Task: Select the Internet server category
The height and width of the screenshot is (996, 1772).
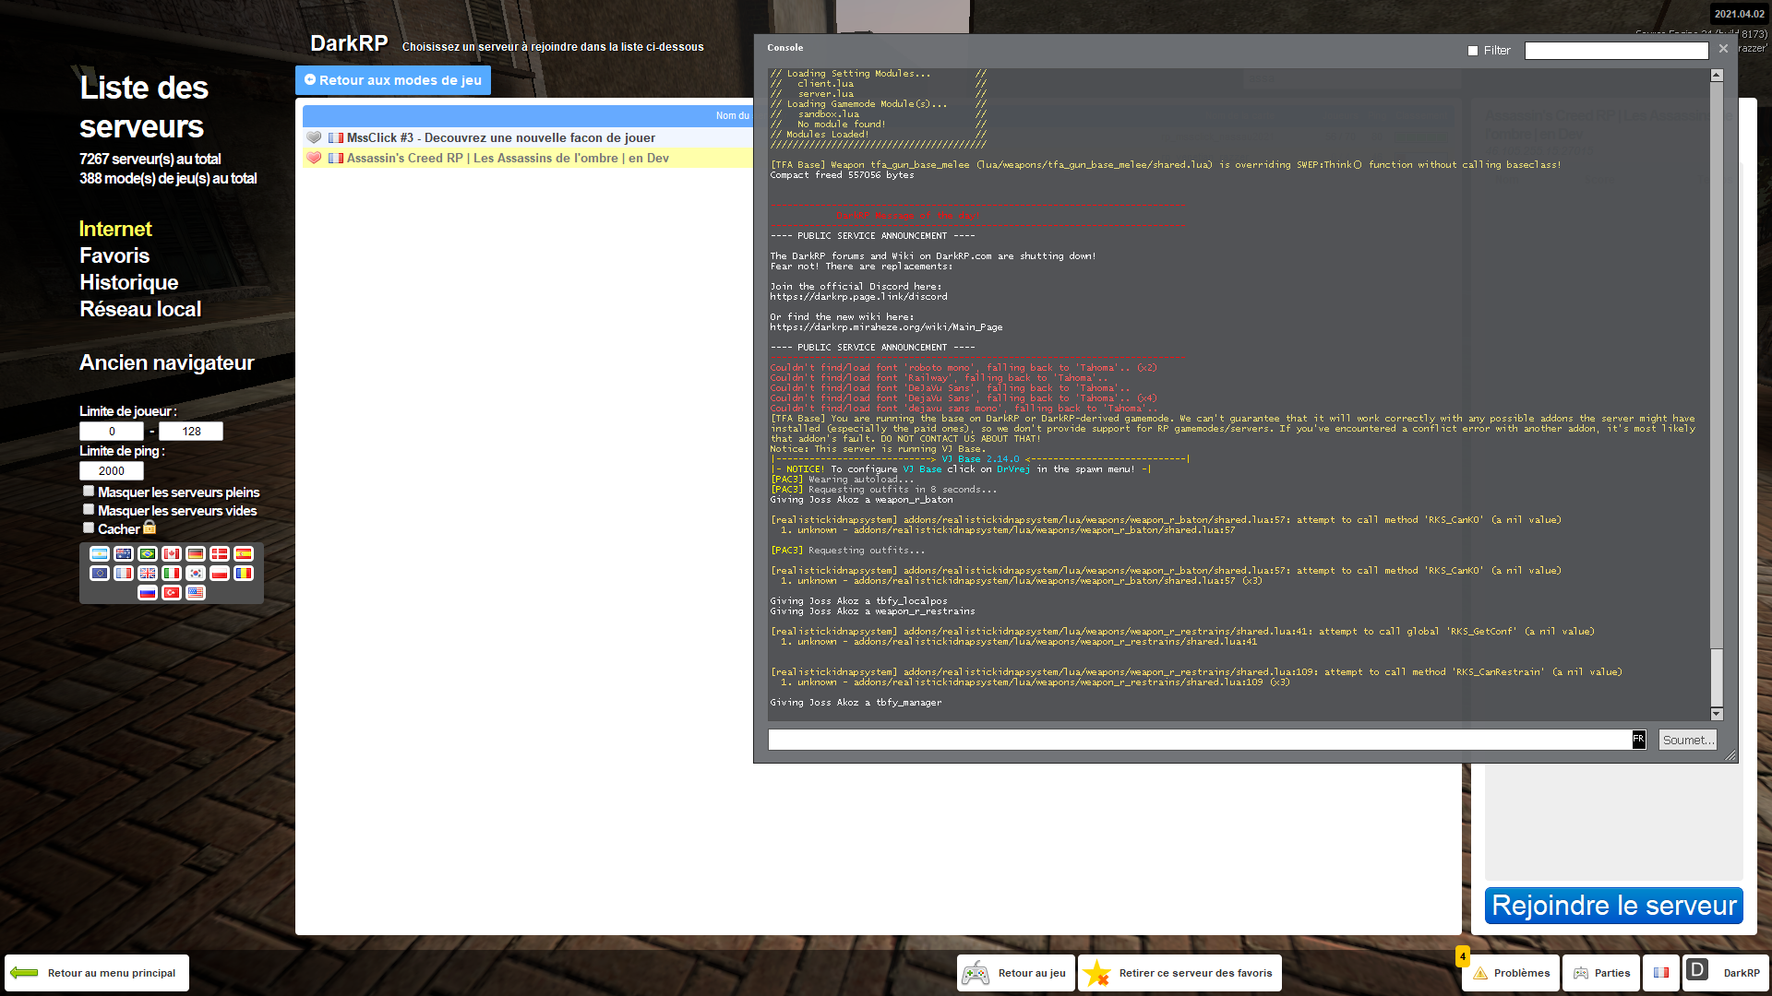Action: pyautogui.click(x=115, y=229)
